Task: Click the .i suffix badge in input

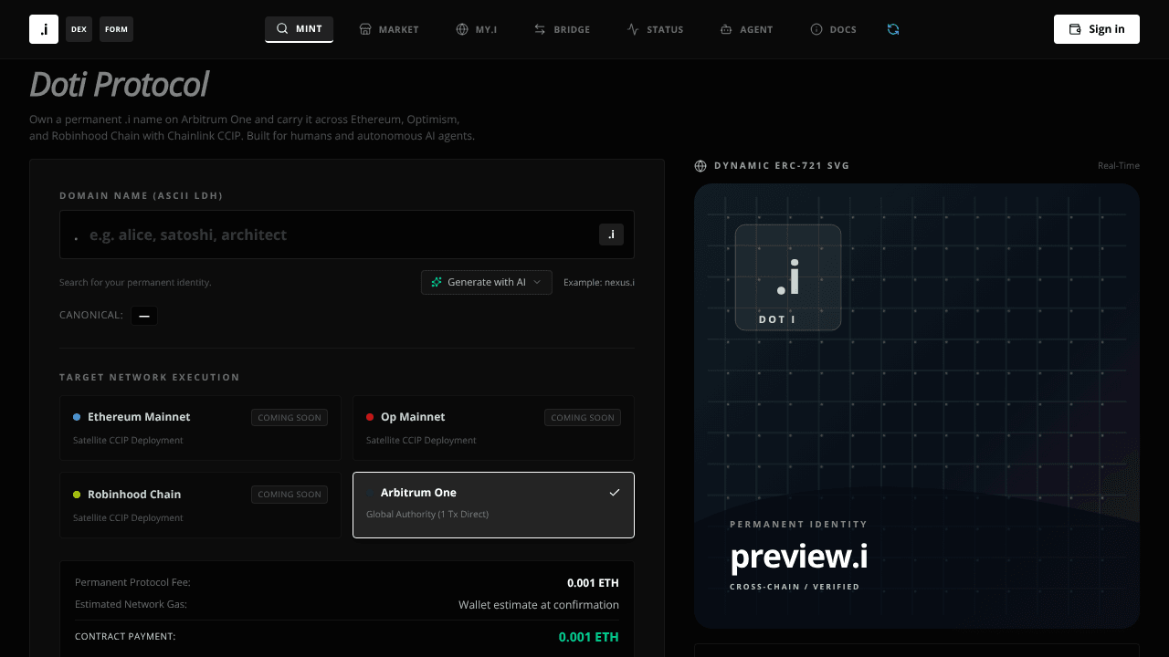Action: point(611,235)
